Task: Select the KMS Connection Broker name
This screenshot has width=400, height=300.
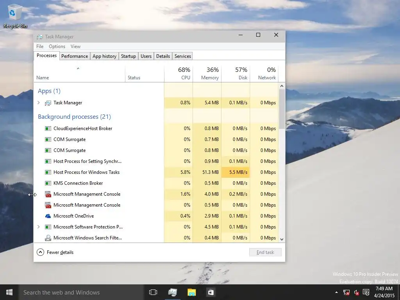Action: pos(78,184)
